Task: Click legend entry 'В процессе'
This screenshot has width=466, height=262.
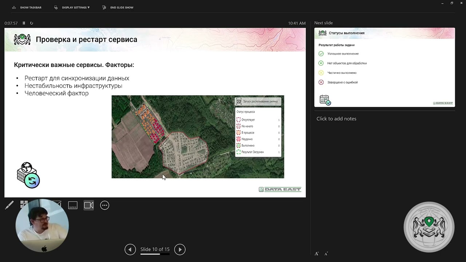Action: 248,133
